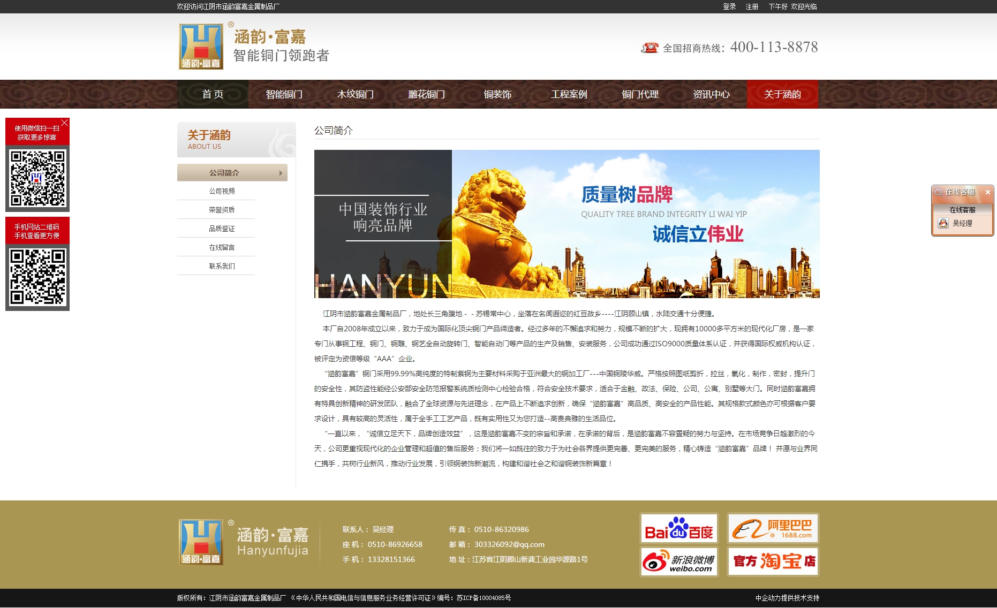997x608 pixels.
Task: Click the 400-113-8878 hotline number
Action: click(x=774, y=47)
